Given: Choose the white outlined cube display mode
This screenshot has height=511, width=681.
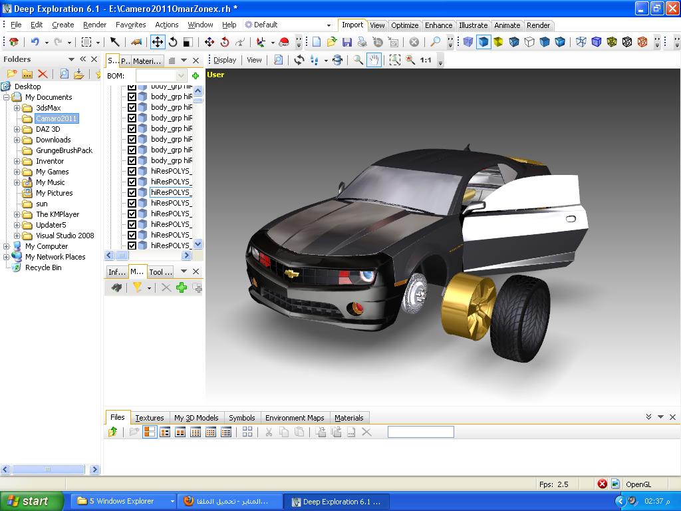Looking at the screenshot, I should 529,42.
